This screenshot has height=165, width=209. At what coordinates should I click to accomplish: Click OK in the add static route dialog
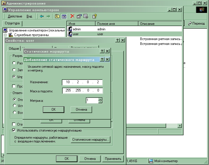[53, 110]
